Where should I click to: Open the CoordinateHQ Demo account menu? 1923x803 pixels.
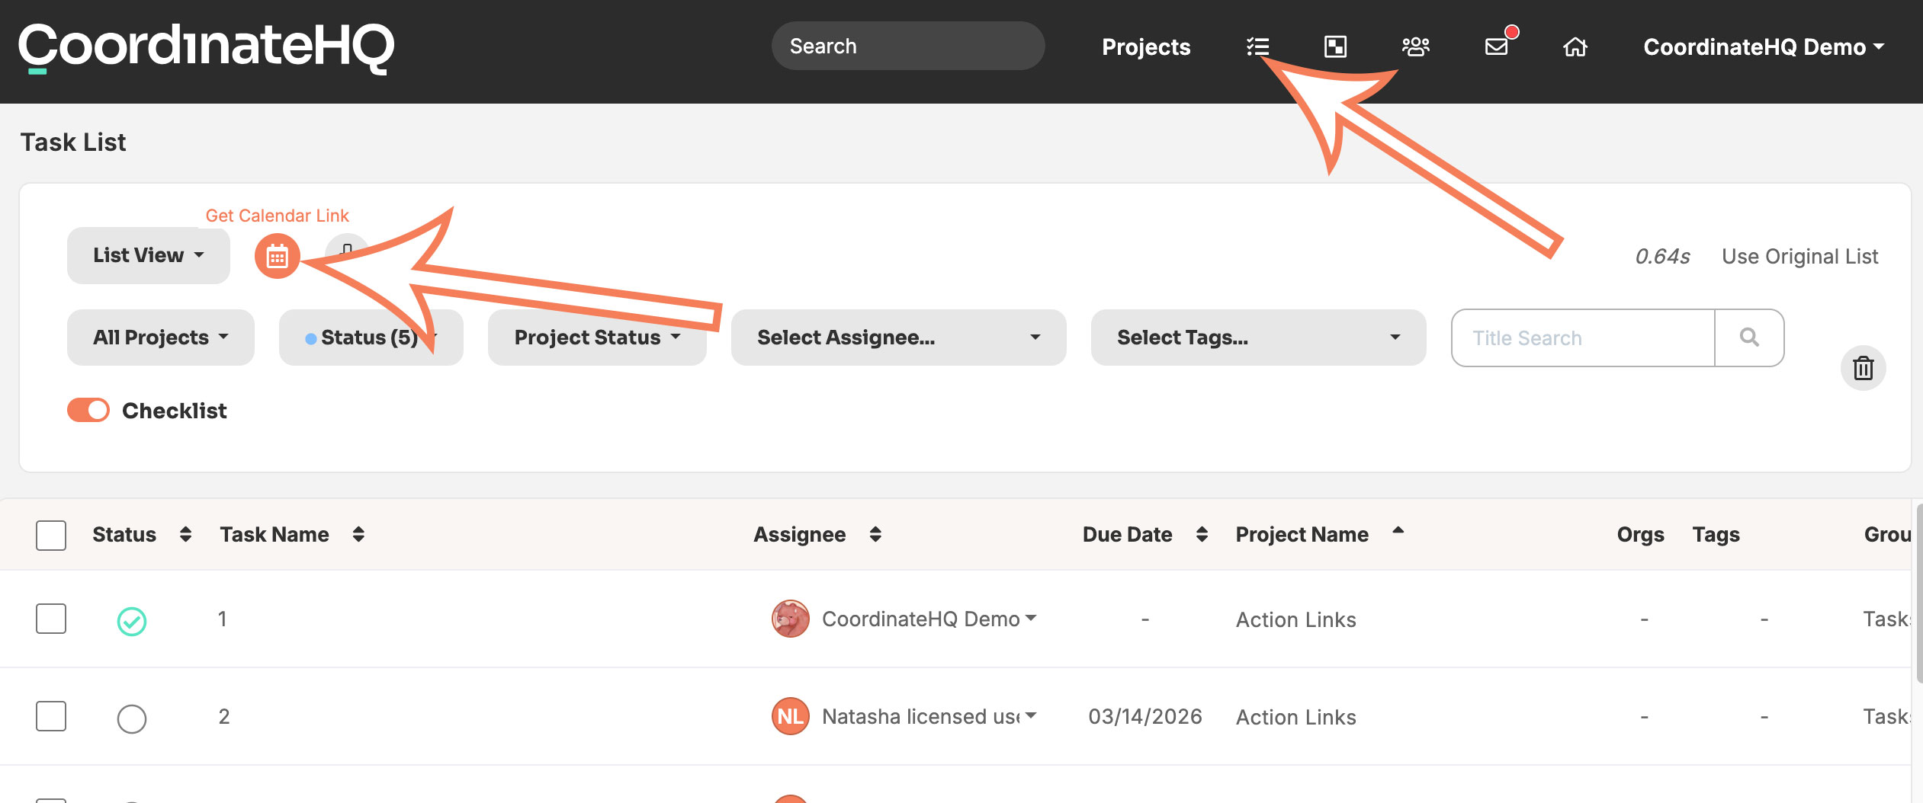(1764, 47)
